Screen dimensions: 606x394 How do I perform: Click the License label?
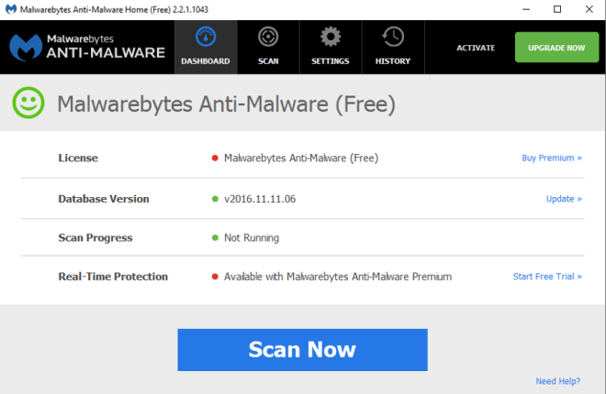(x=78, y=159)
